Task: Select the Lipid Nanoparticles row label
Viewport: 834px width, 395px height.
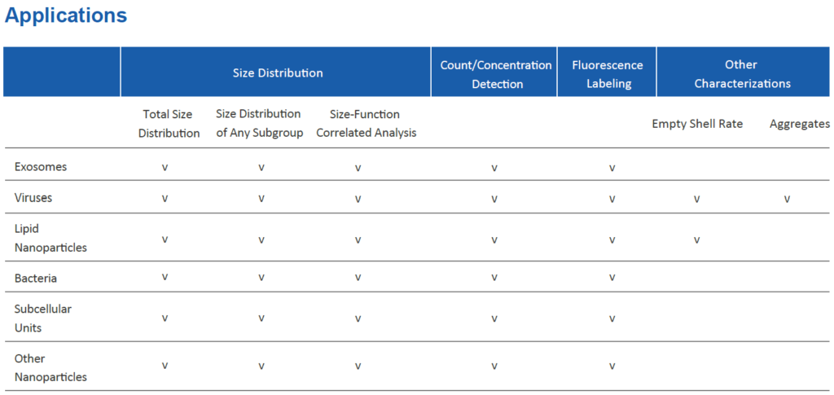Action: [50, 238]
